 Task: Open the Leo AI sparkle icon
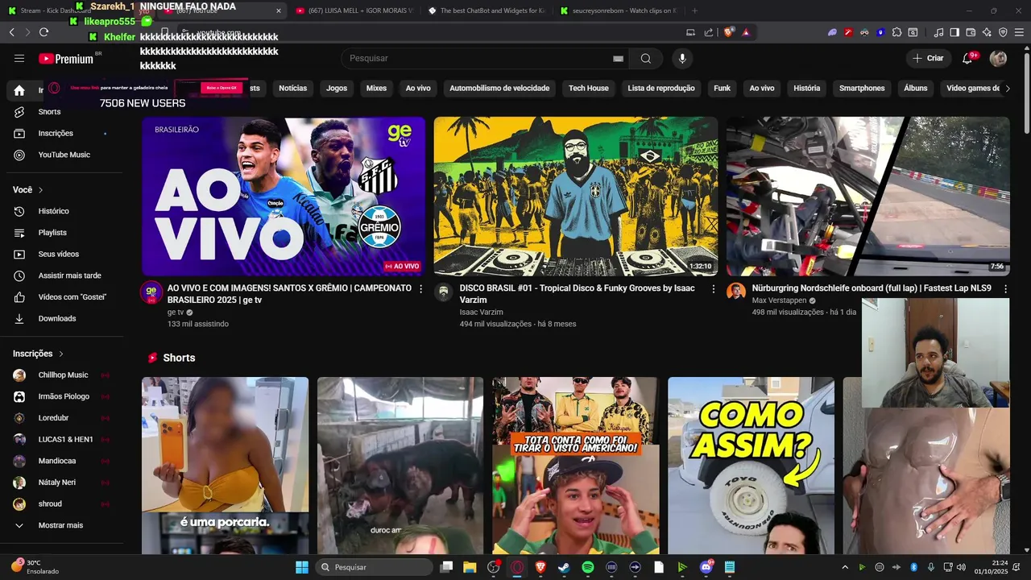[x=987, y=32]
